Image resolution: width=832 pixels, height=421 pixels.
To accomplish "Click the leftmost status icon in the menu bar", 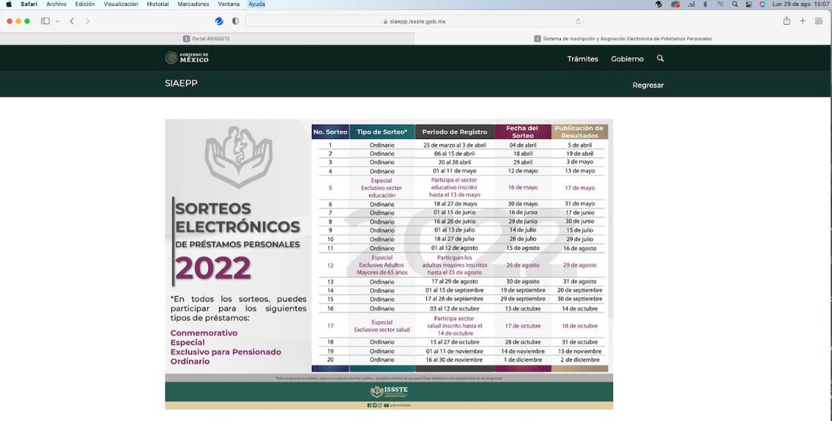I will pyautogui.click(x=659, y=4).
